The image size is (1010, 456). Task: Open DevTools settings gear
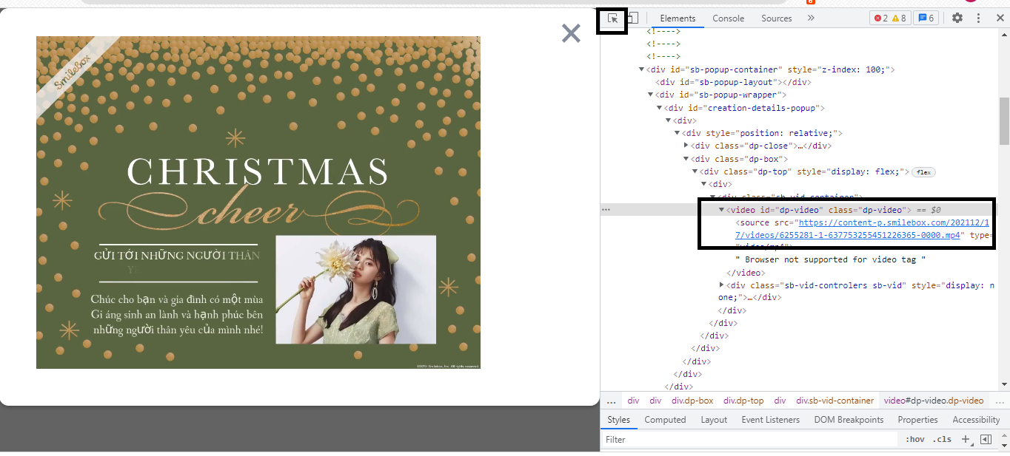[x=957, y=18]
